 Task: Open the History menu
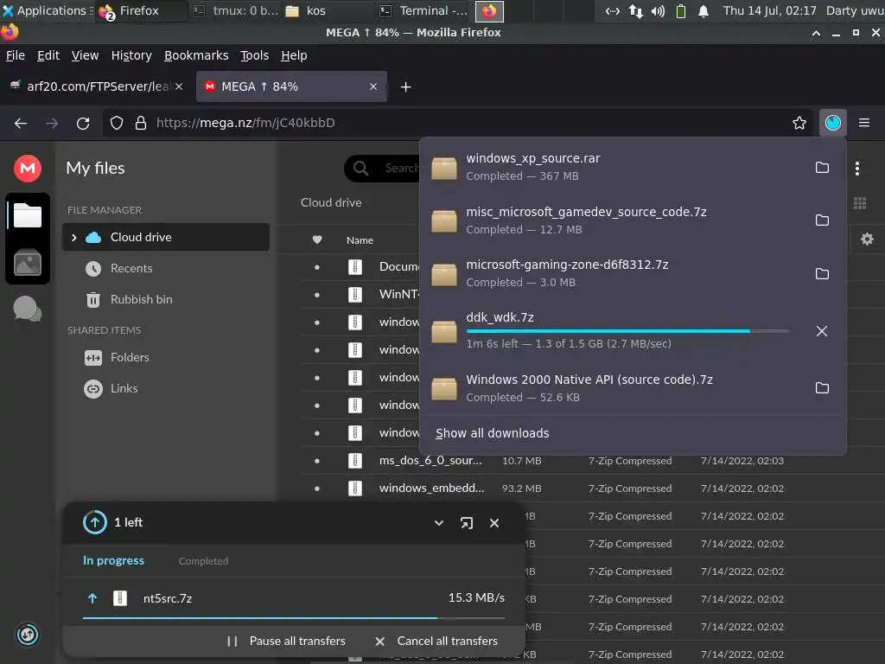click(x=131, y=55)
